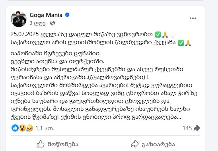This screenshot has width=218, height=151.
Task: Click the share arrow outline icon
Action: [x=135, y=144]
